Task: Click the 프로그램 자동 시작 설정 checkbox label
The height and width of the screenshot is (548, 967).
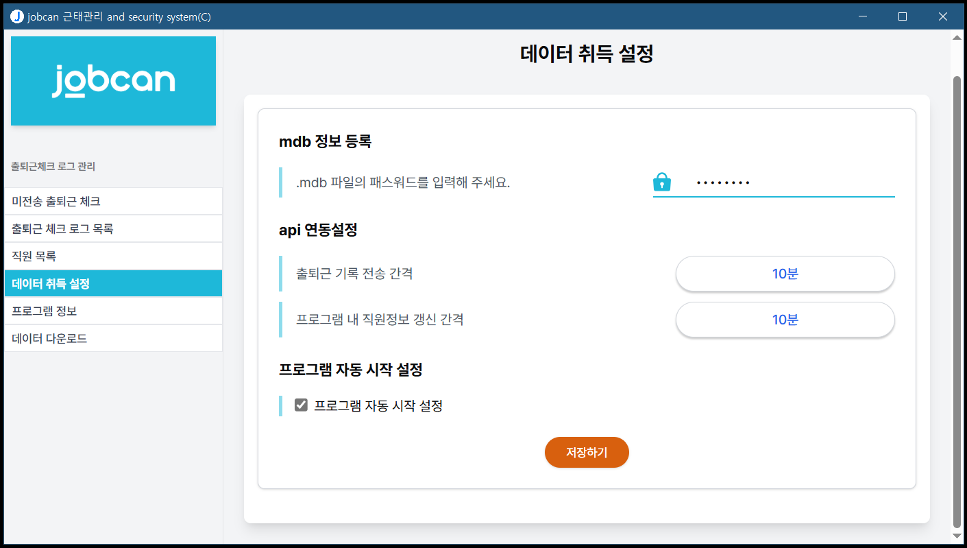Action: (378, 405)
